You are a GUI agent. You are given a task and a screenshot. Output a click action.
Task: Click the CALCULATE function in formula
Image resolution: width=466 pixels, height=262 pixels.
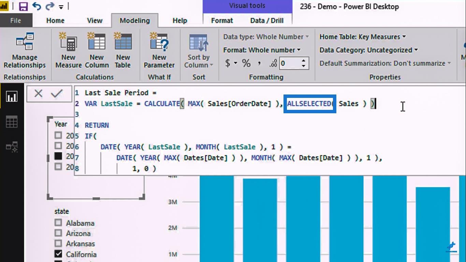(162, 104)
